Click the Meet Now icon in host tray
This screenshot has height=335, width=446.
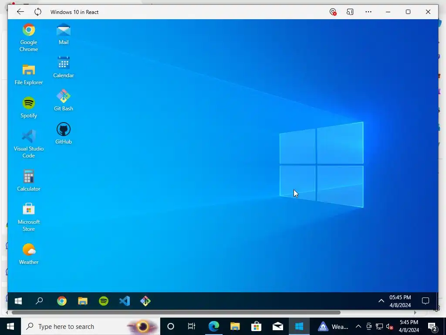369,326
